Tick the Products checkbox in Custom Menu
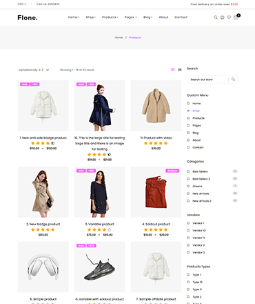The height and width of the screenshot is (304, 255). click(188, 118)
